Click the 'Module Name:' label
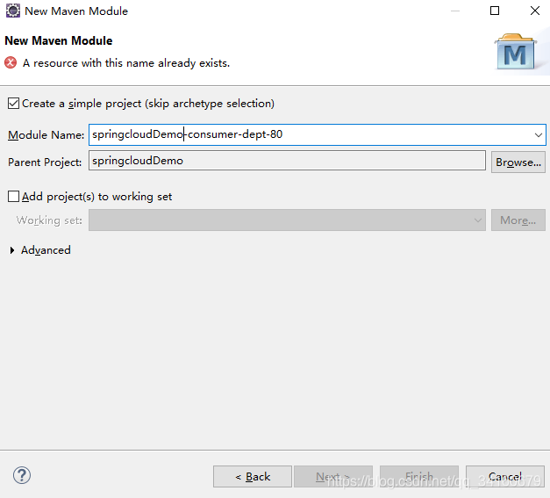This screenshot has width=550, height=498. [46, 135]
